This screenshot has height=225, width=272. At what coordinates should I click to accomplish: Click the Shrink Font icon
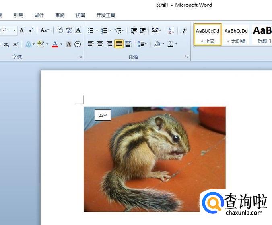[31, 30]
